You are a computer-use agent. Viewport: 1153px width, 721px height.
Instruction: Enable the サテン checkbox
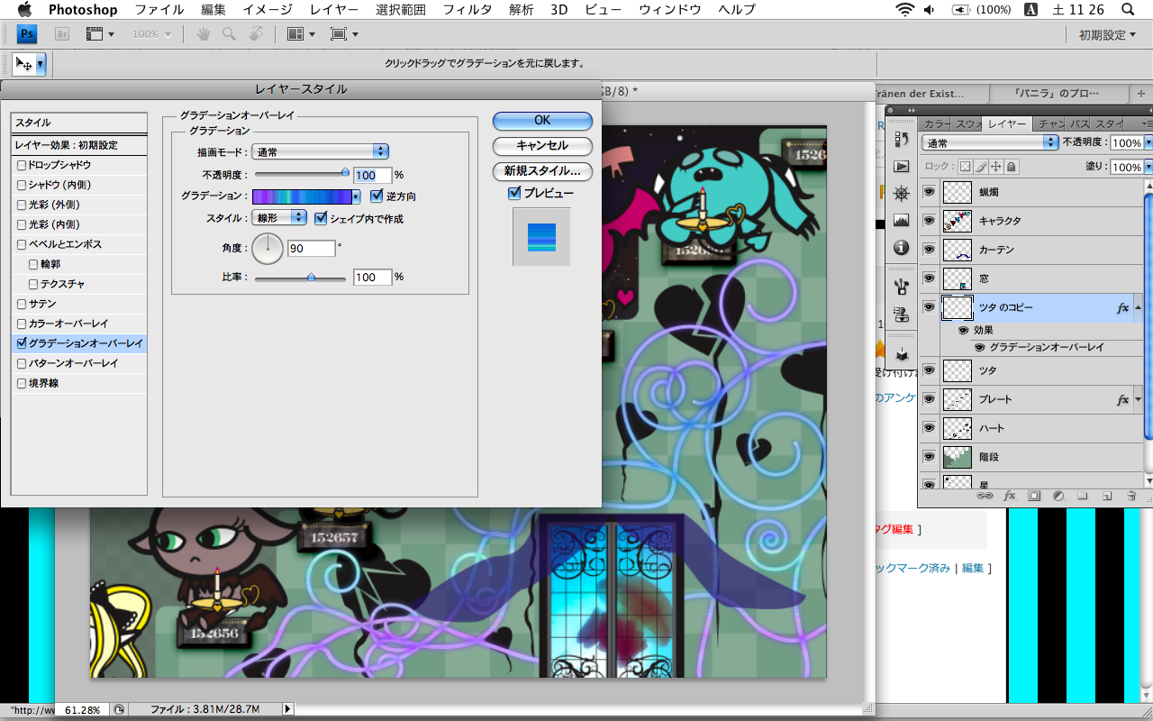point(22,304)
